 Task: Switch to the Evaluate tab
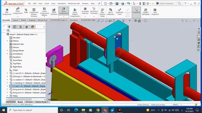coord(32,20)
